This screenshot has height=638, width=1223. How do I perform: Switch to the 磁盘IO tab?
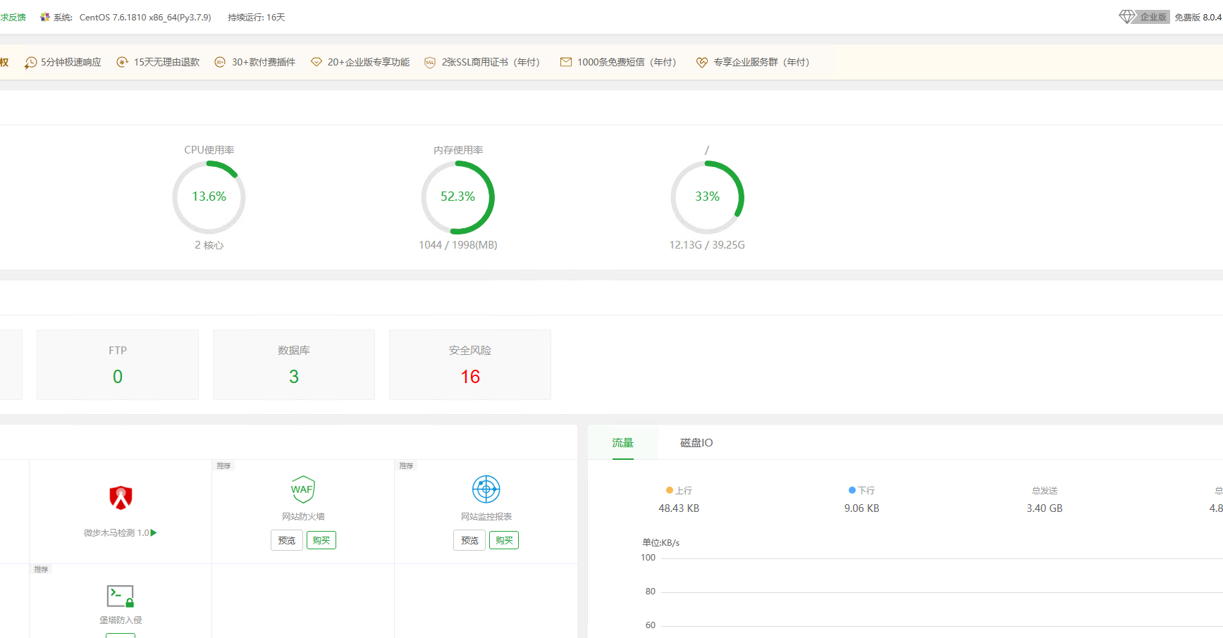tap(696, 442)
